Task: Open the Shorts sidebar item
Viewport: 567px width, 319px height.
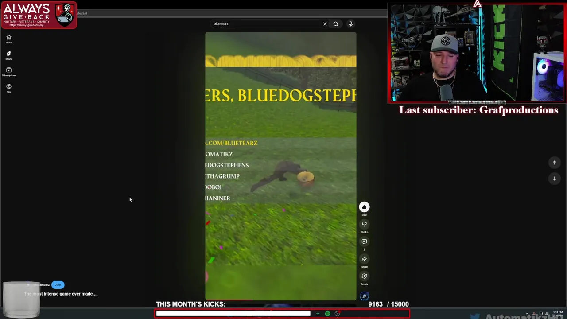Action: click(x=8, y=55)
